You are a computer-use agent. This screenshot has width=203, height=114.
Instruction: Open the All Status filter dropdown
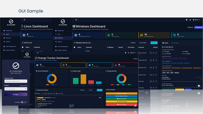click(x=133, y=43)
